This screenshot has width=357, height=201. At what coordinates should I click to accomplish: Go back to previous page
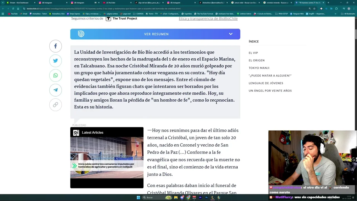(3, 9)
